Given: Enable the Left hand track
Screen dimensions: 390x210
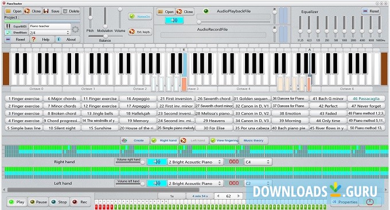Looking at the screenshot, I should [x=194, y=141].
